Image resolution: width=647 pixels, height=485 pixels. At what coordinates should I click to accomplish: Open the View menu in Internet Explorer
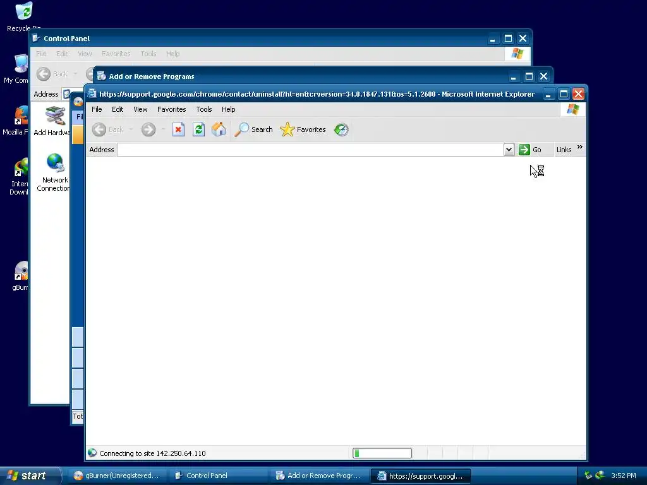click(140, 109)
